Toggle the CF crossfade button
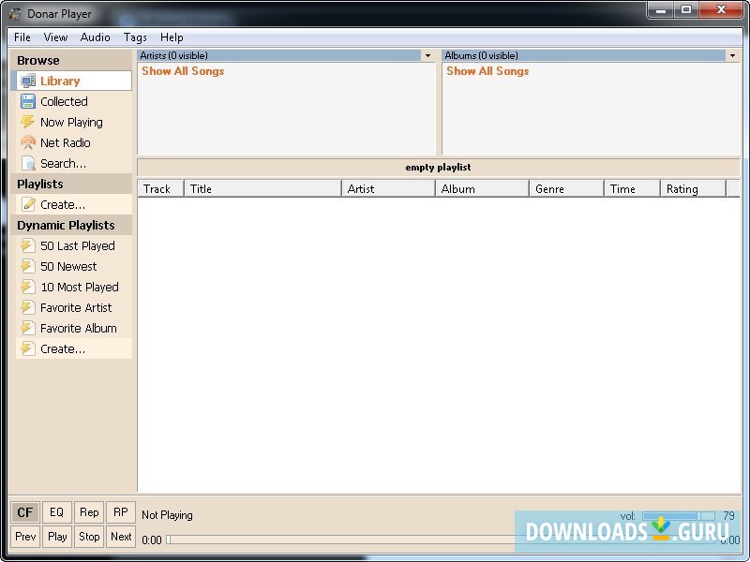This screenshot has width=750, height=562. (x=25, y=512)
